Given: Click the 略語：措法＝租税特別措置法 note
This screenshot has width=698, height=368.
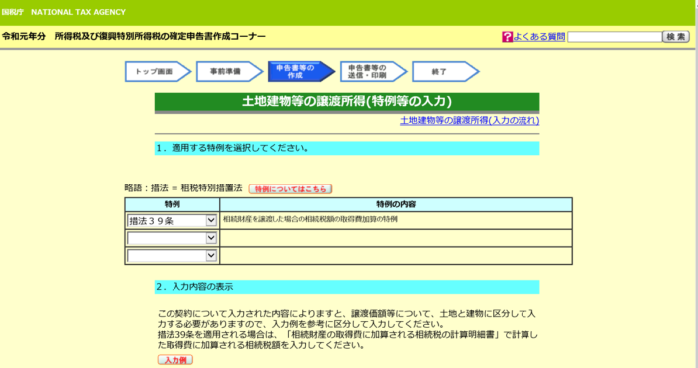Looking at the screenshot, I should click(183, 188).
